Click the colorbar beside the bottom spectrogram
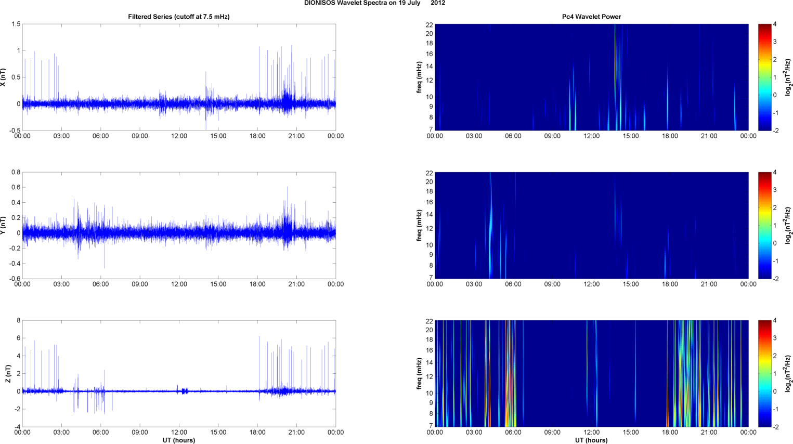Viewport: 793px width, 444px height. pos(764,373)
